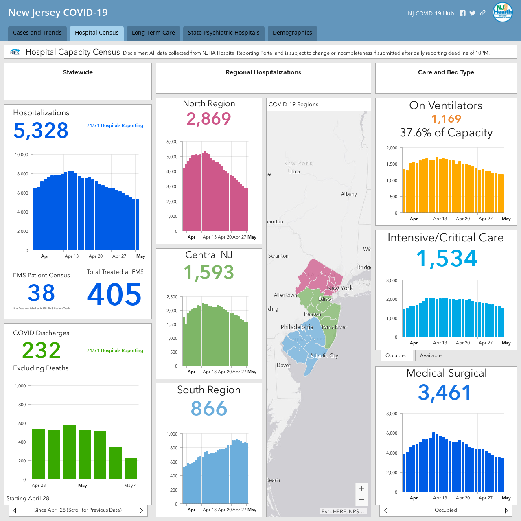
Task: Open the Demographics tab
Action: [x=292, y=33]
